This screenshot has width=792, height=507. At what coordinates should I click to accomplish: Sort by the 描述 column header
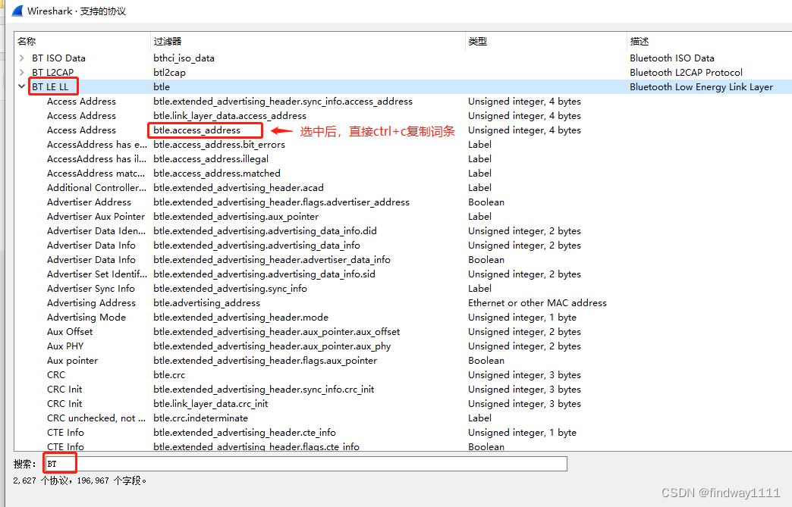pyautogui.click(x=709, y=42)
